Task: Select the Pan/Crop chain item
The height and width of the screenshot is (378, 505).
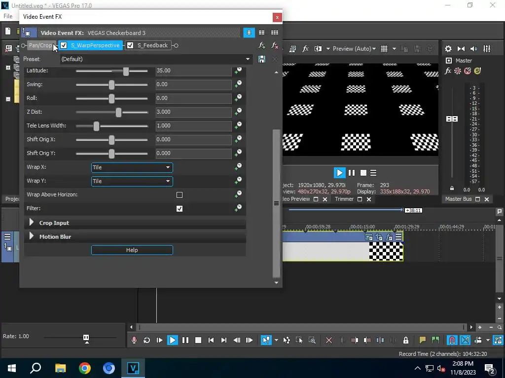Action: click(x=40, y=45)
